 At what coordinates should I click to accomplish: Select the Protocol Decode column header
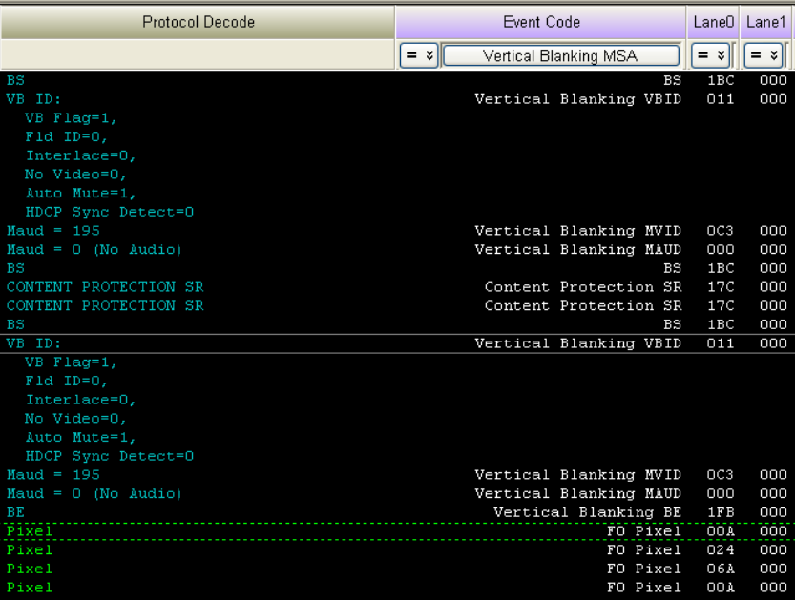198,22
